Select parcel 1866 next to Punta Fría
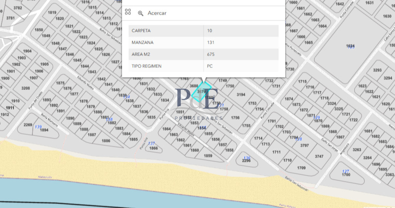The height and width of the screenshot is (208, 395). click(154, 148)
